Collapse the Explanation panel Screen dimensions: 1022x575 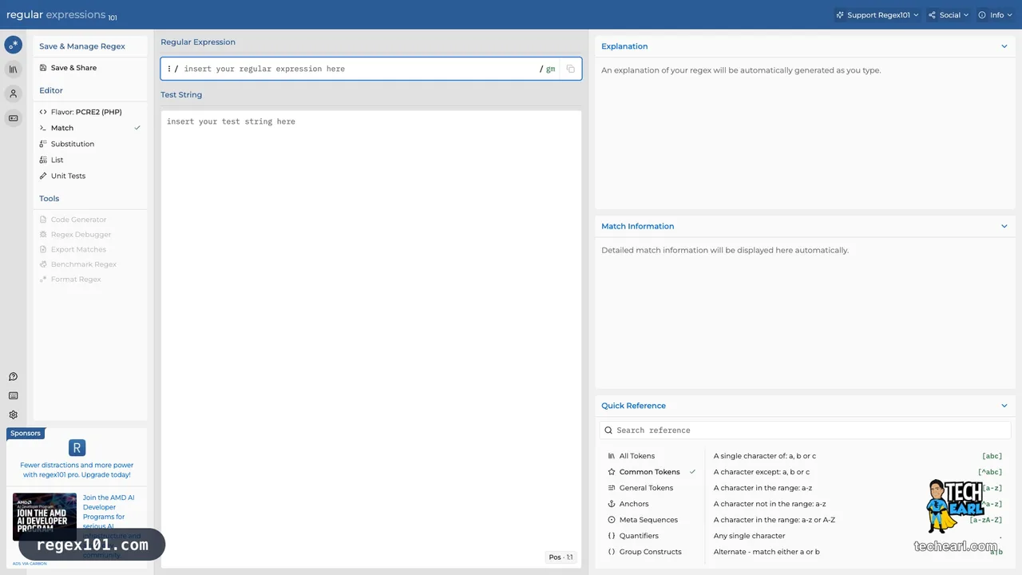[x=1004, y=46]
